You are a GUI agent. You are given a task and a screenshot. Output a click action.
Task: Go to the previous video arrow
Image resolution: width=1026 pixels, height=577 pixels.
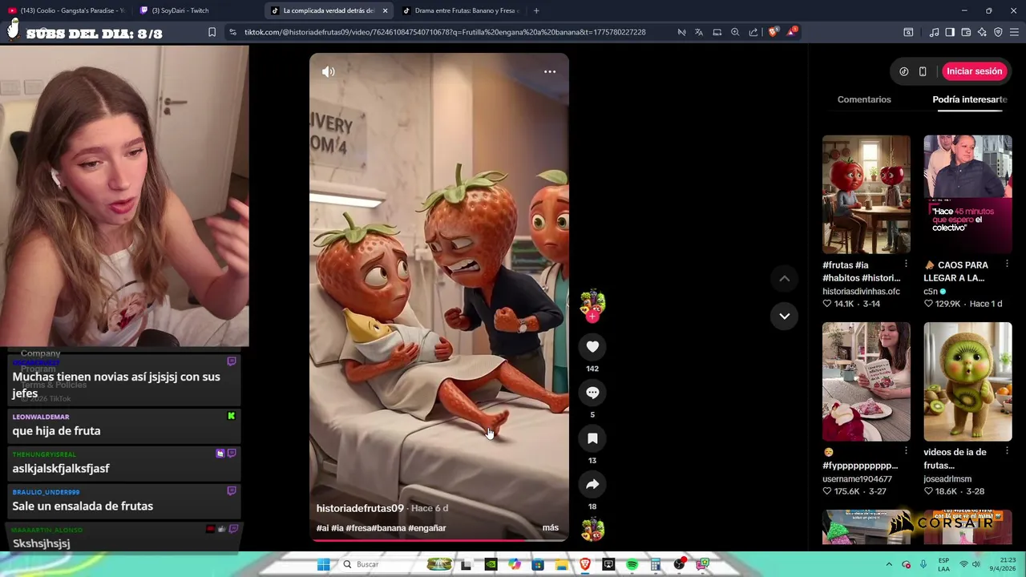pyautogui.click(x=785, y=279)
